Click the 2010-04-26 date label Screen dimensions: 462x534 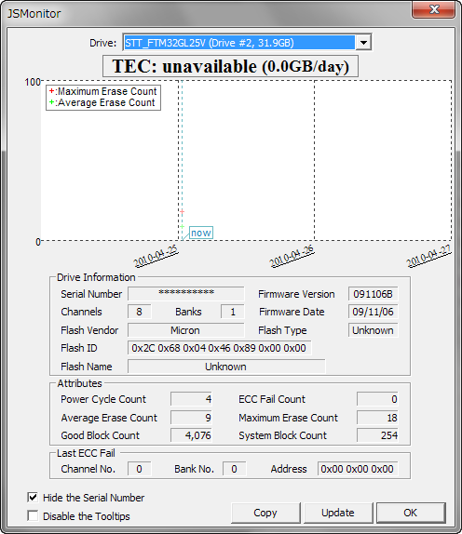(x=292, y=256)
